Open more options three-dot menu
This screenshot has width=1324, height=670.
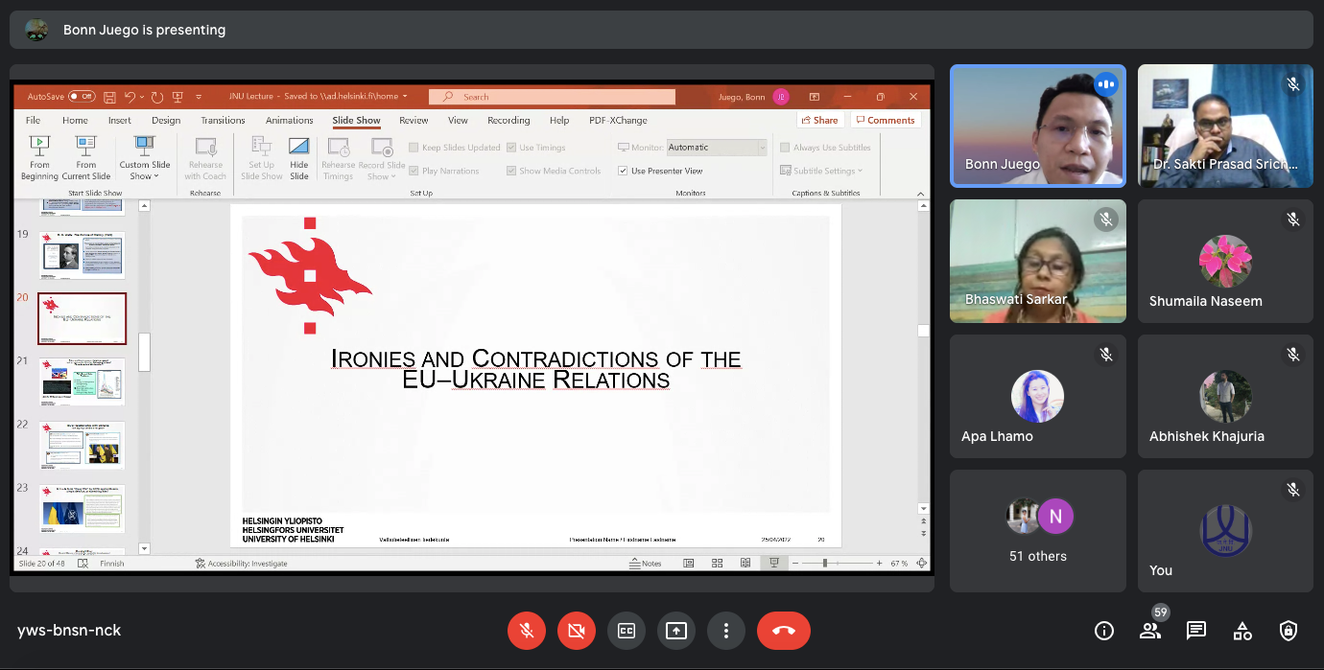coord(726,631)
